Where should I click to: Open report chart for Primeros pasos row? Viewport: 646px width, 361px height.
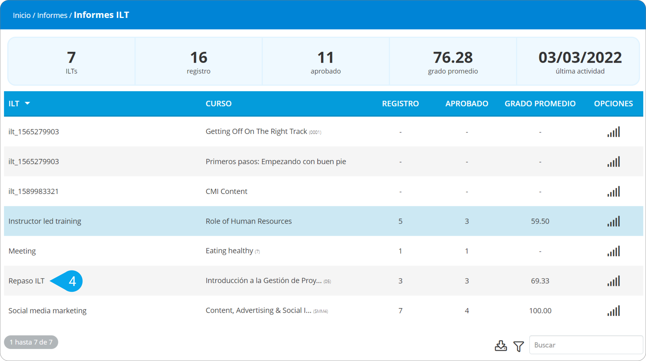tap(613, 162)
